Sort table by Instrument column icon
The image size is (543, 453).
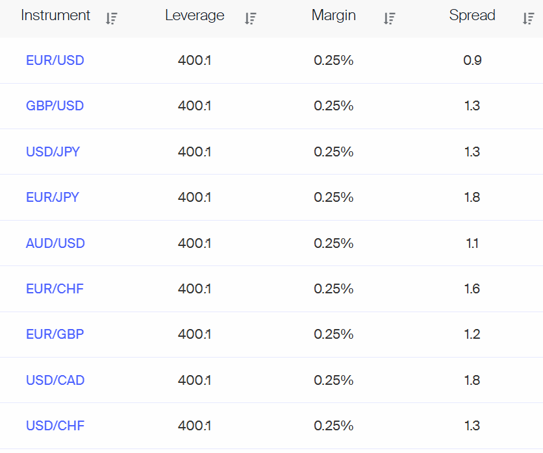112,18
